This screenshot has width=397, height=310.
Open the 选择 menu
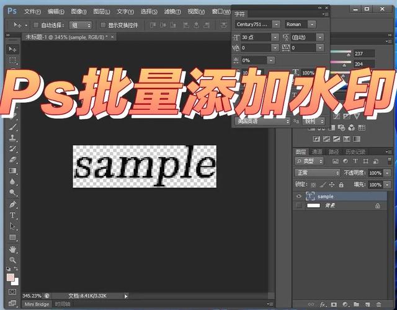pyautogui.click(x=149, y=12)
